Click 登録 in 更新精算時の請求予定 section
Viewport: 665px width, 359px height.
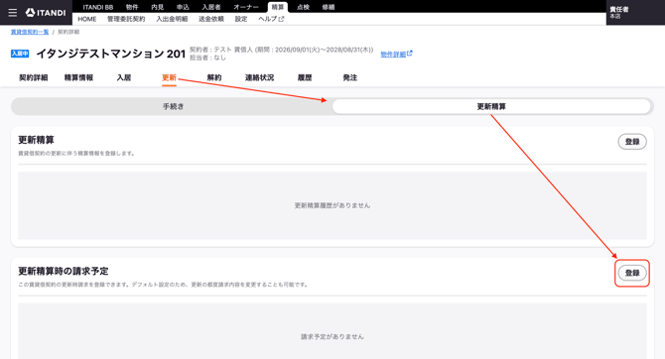click(632, 273)
